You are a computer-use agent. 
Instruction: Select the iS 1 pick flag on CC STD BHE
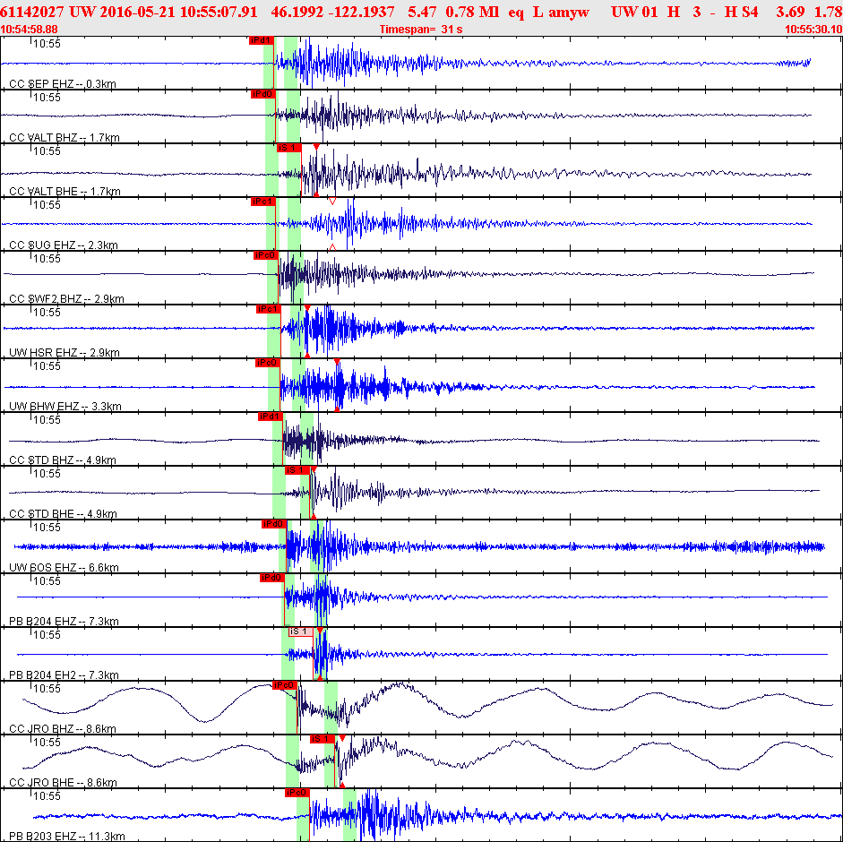pyautogui.click(x=297, y=470)
